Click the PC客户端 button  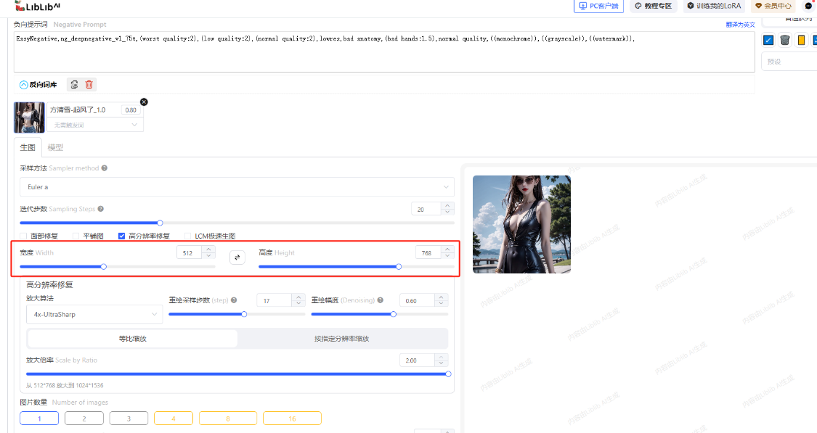pos(599,6)
